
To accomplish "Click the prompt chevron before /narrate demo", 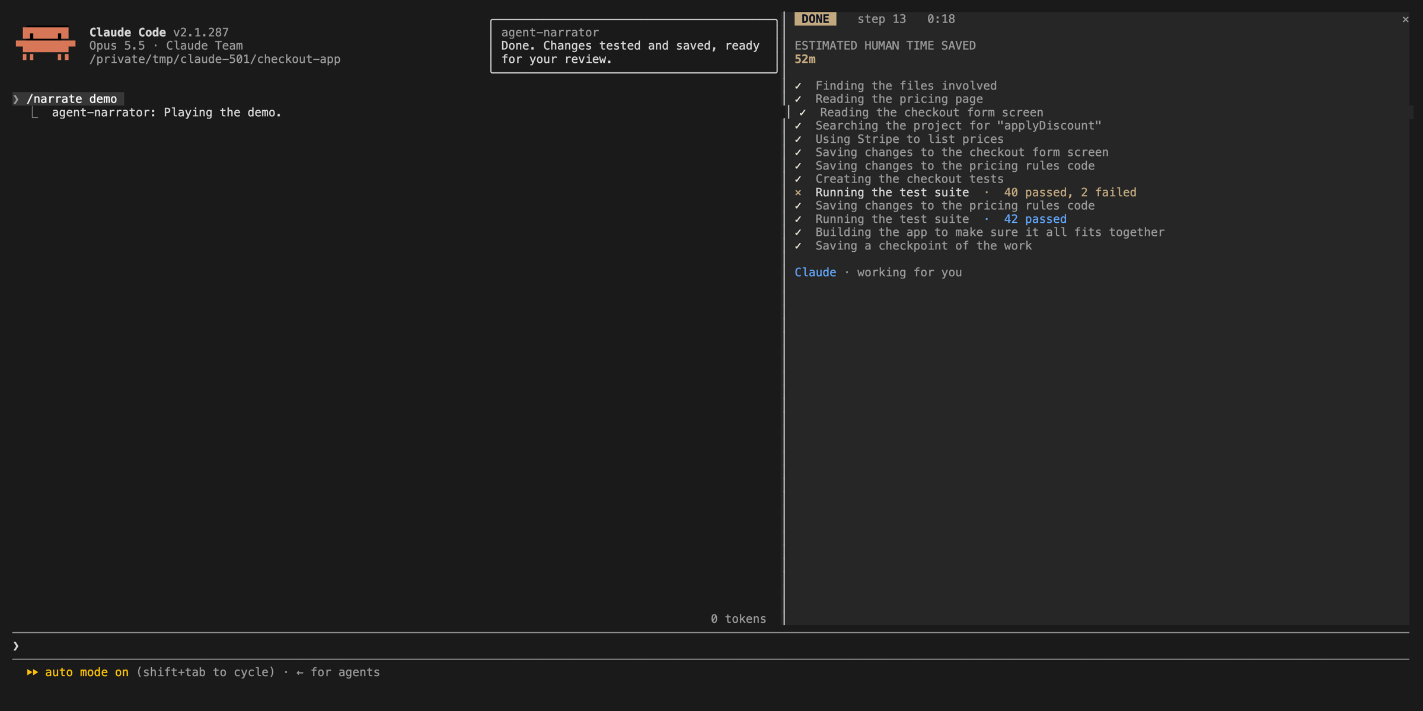I will [16, 99].
